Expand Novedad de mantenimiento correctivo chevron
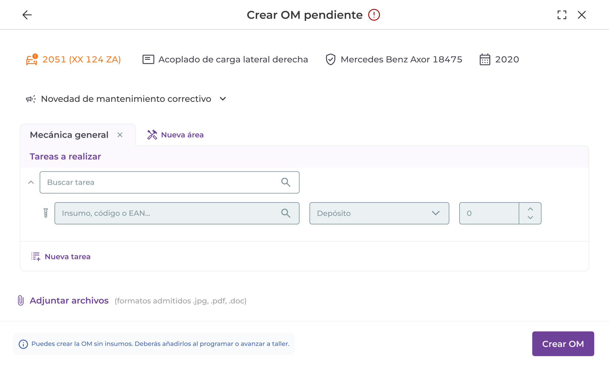Viewport: 609px width, 371px height. click(x=223, y=99)
